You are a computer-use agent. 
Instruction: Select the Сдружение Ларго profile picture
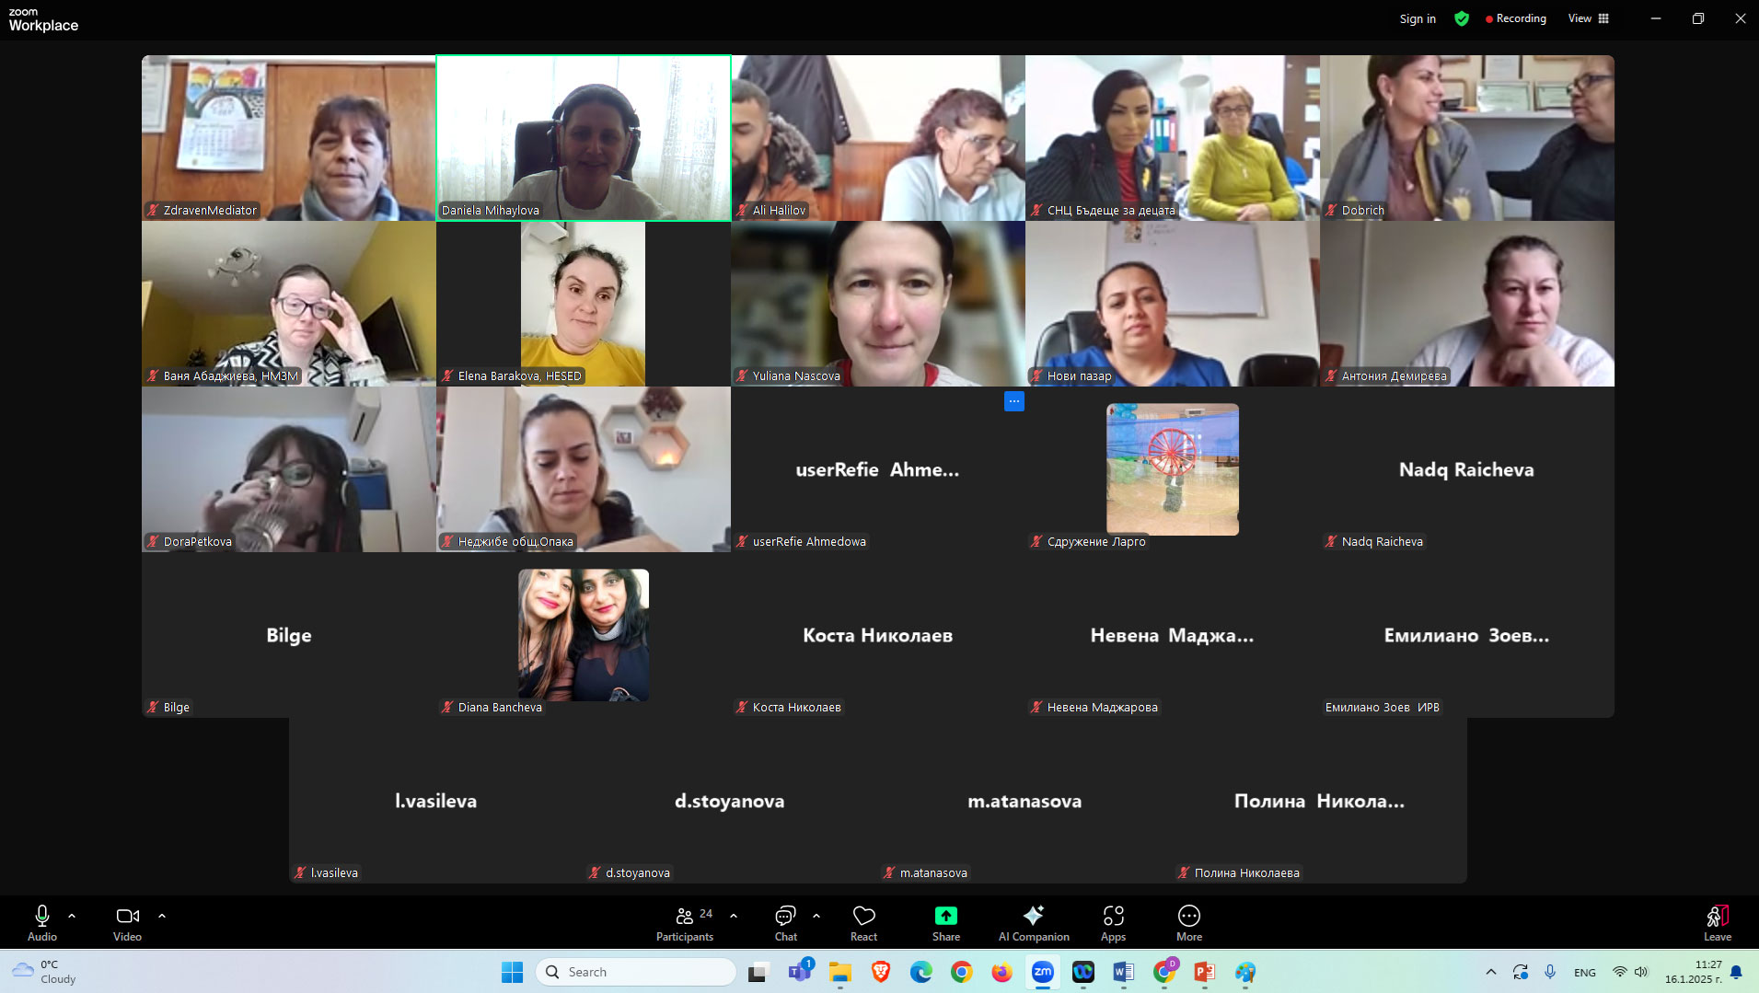(1173, 469)
